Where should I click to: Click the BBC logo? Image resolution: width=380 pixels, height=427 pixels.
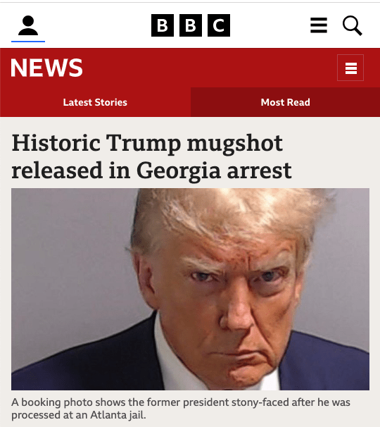tap(191, 25)
